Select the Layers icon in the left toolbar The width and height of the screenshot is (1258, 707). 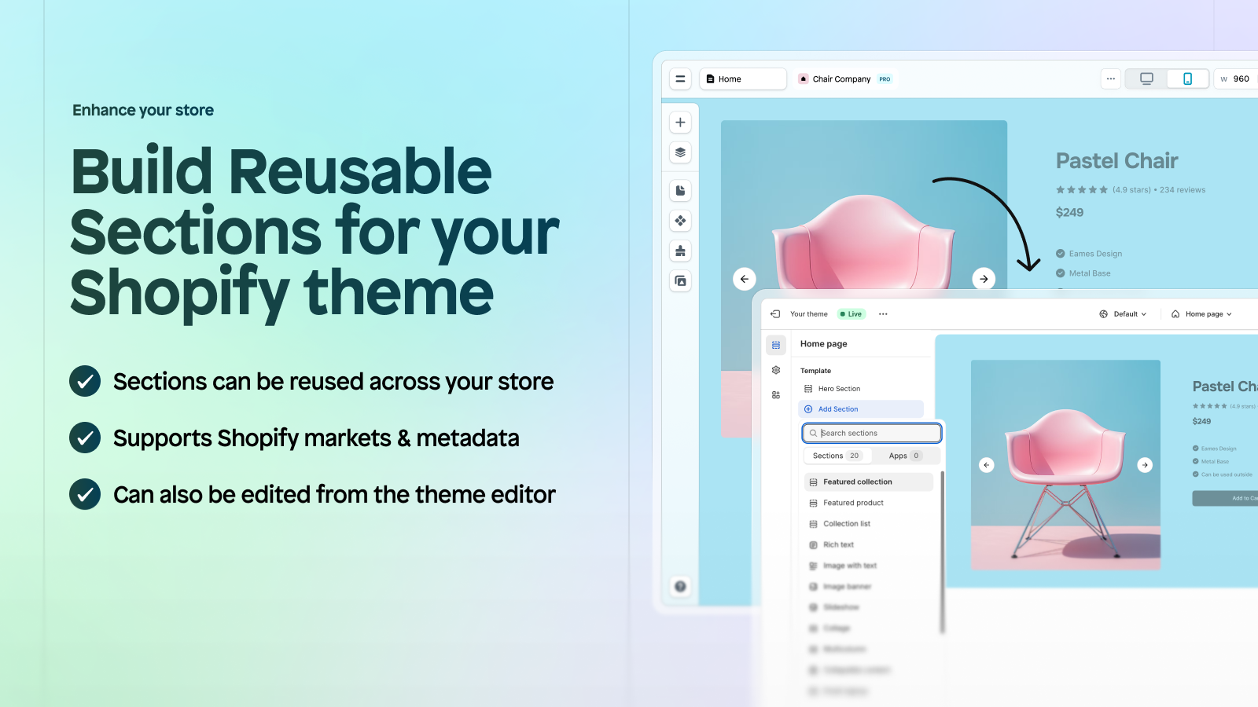pyautogui.click(x=680, y=152)
